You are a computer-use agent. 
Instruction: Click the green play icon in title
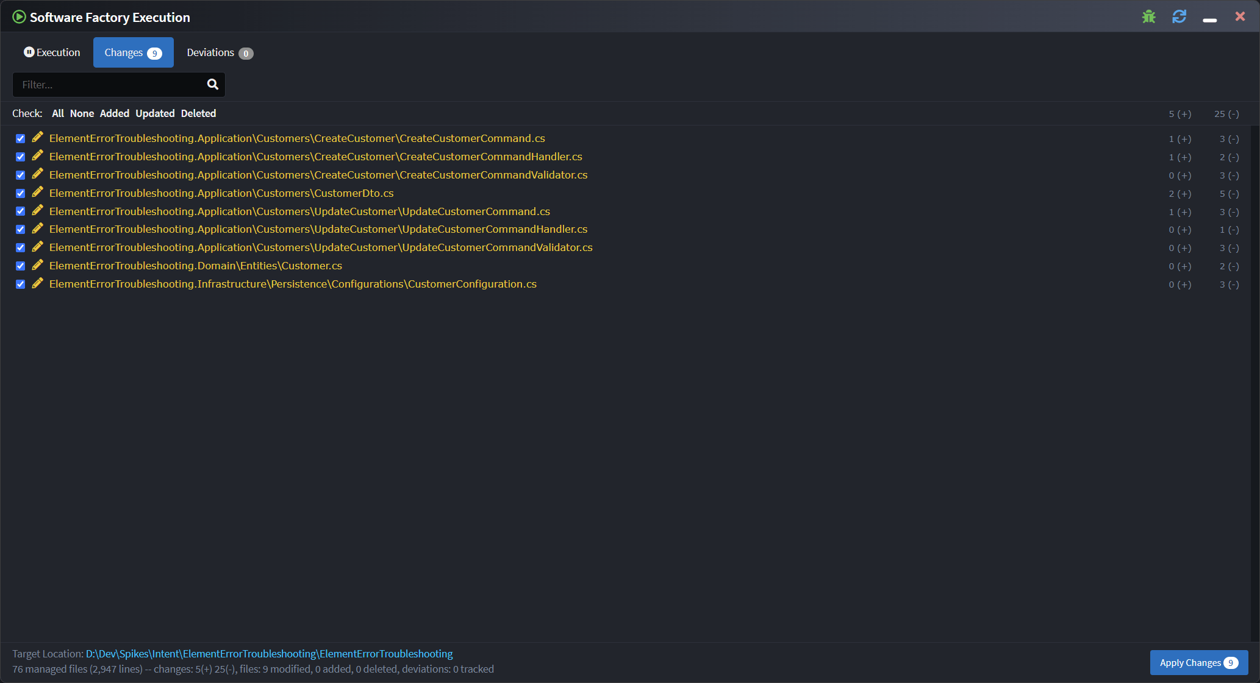point(20,17)
